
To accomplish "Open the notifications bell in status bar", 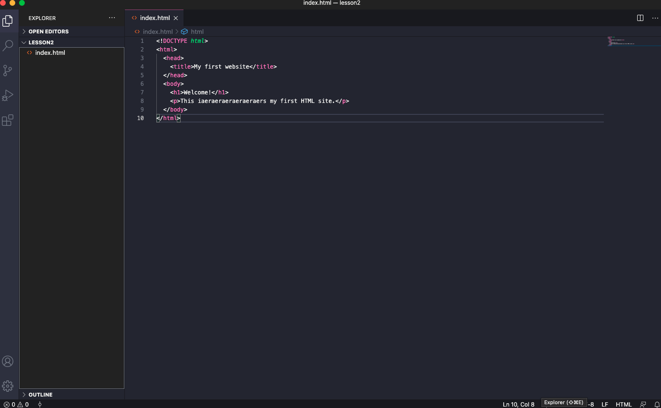I will 657,404.
